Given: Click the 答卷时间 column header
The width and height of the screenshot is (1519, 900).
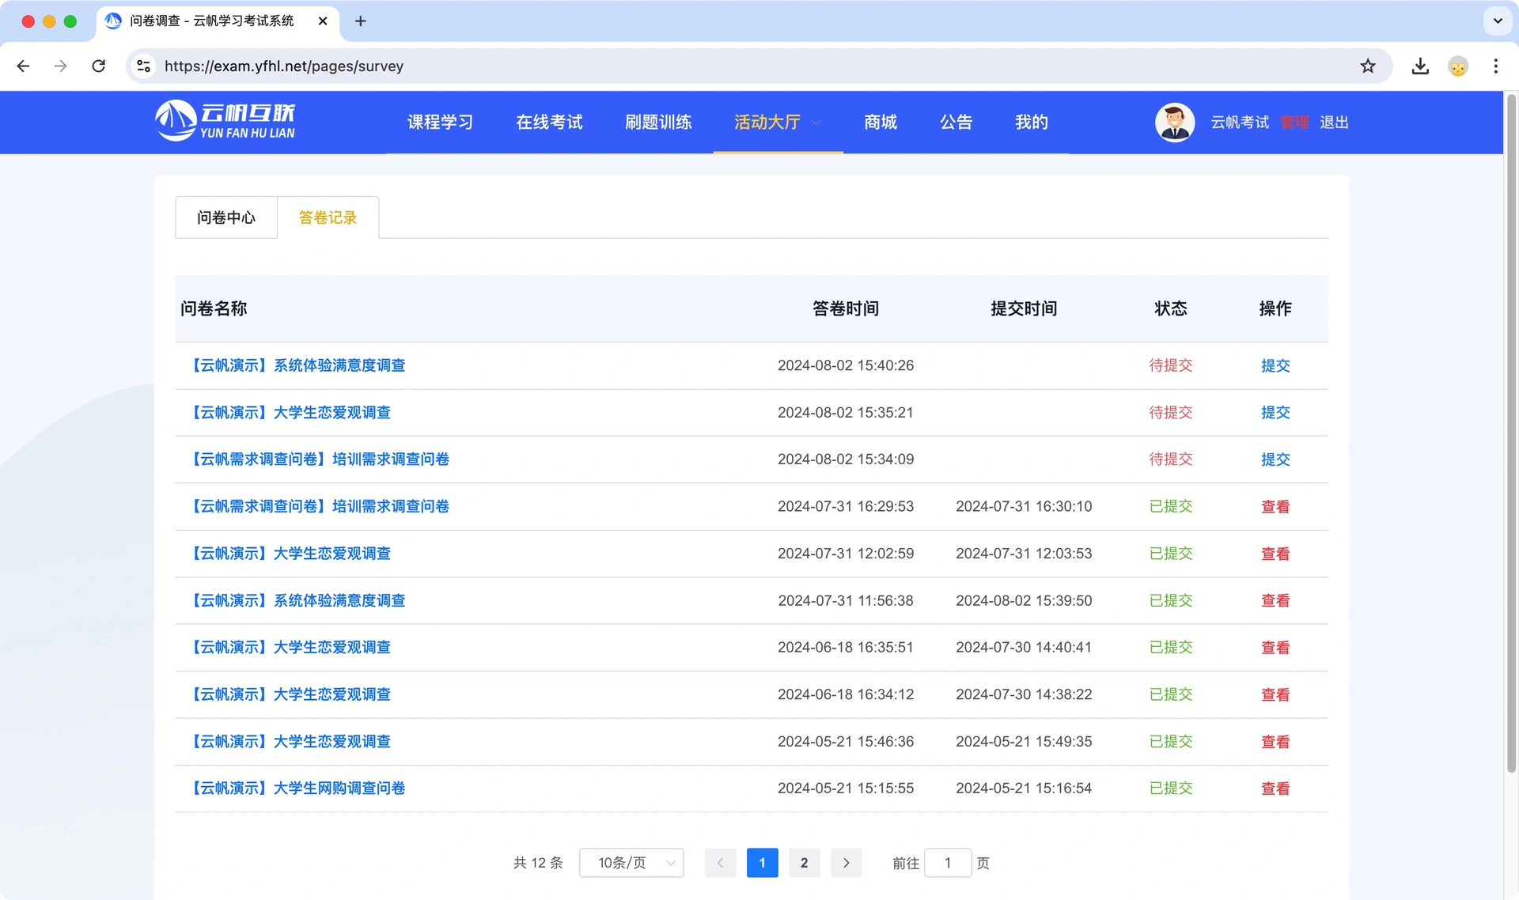Looking at the screenshot, I should point(846,308).
